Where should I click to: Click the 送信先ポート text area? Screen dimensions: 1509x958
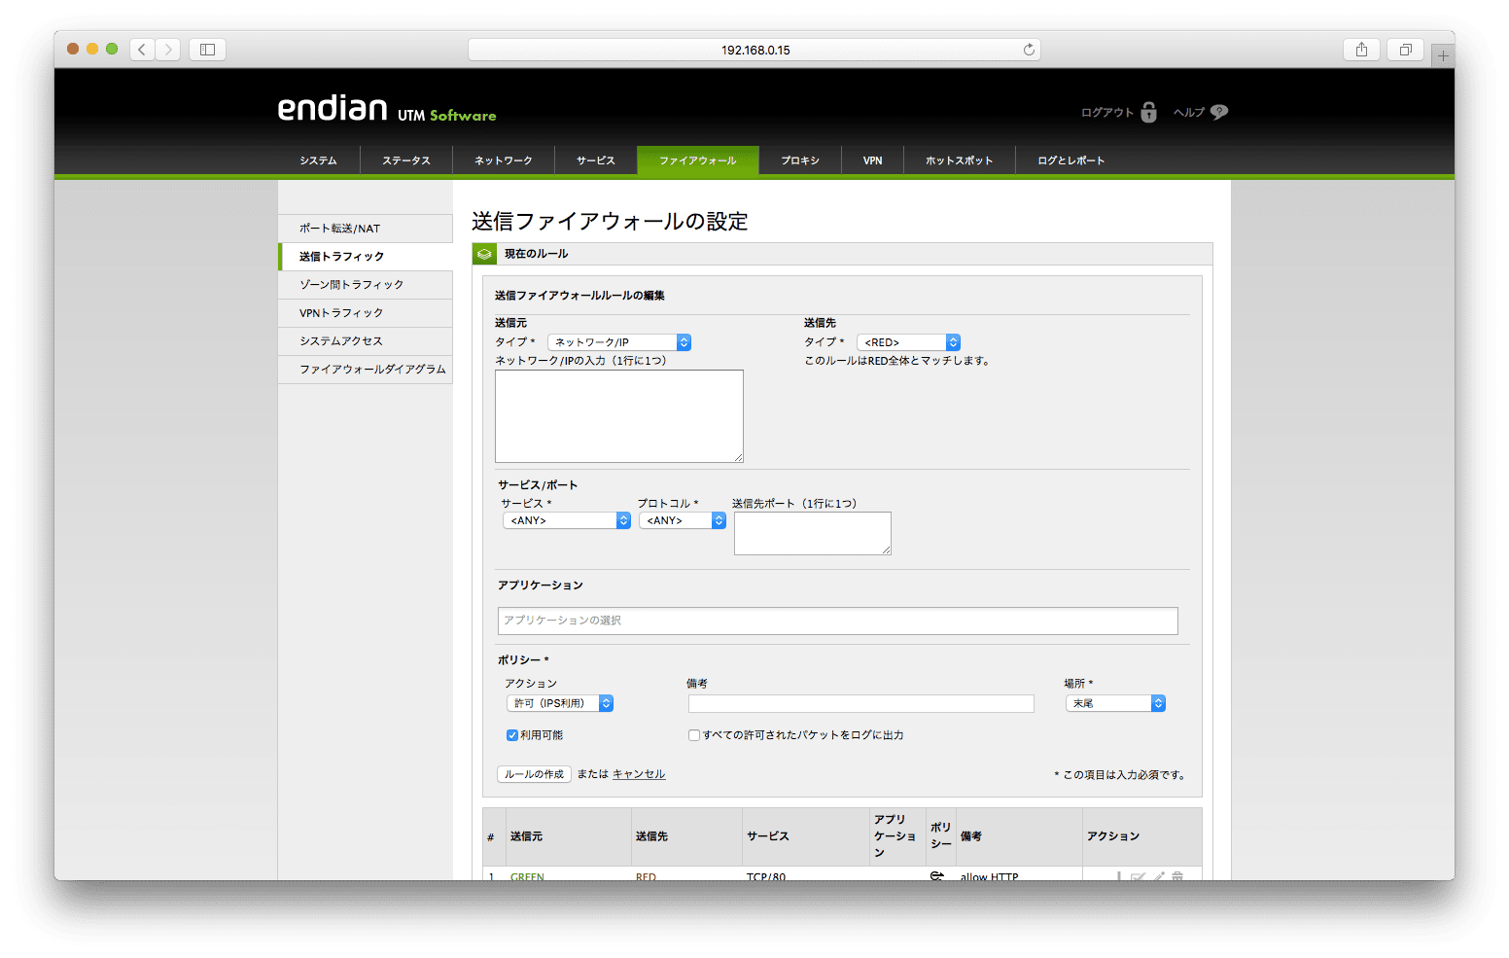click(x=813, y=534)
